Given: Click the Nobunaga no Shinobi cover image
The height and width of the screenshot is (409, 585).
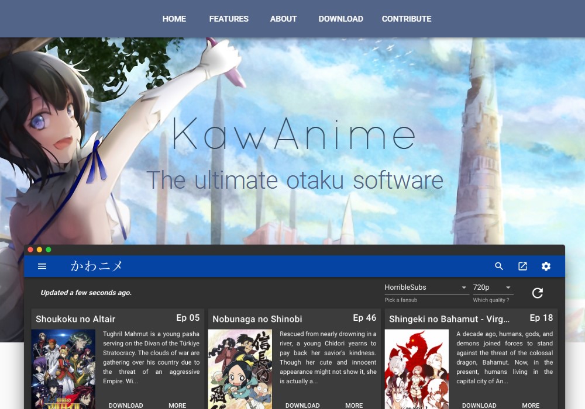Looking at the screenshot, I should (x=240, y=369).
